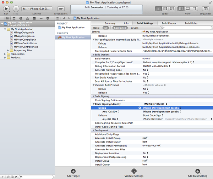
Task: Go back in editor history
Action: click(x=64, y=18)
